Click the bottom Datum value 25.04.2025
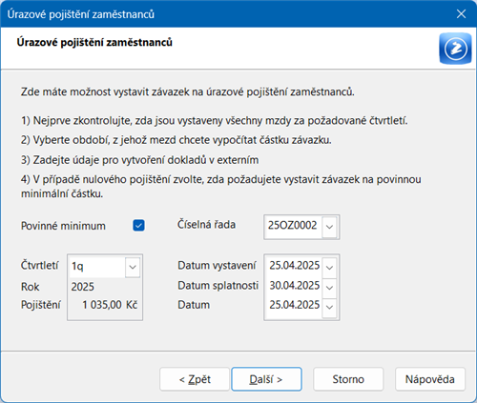477x403 pixels. (294, 305)
